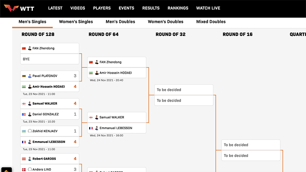The width and height of the screenshot is (306, 172).
Task: Go to the WATCH LIVE page
Action: [208, 8]
